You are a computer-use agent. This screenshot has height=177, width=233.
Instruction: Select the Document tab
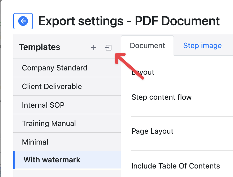pyautogui.click(x=147, y=45)
